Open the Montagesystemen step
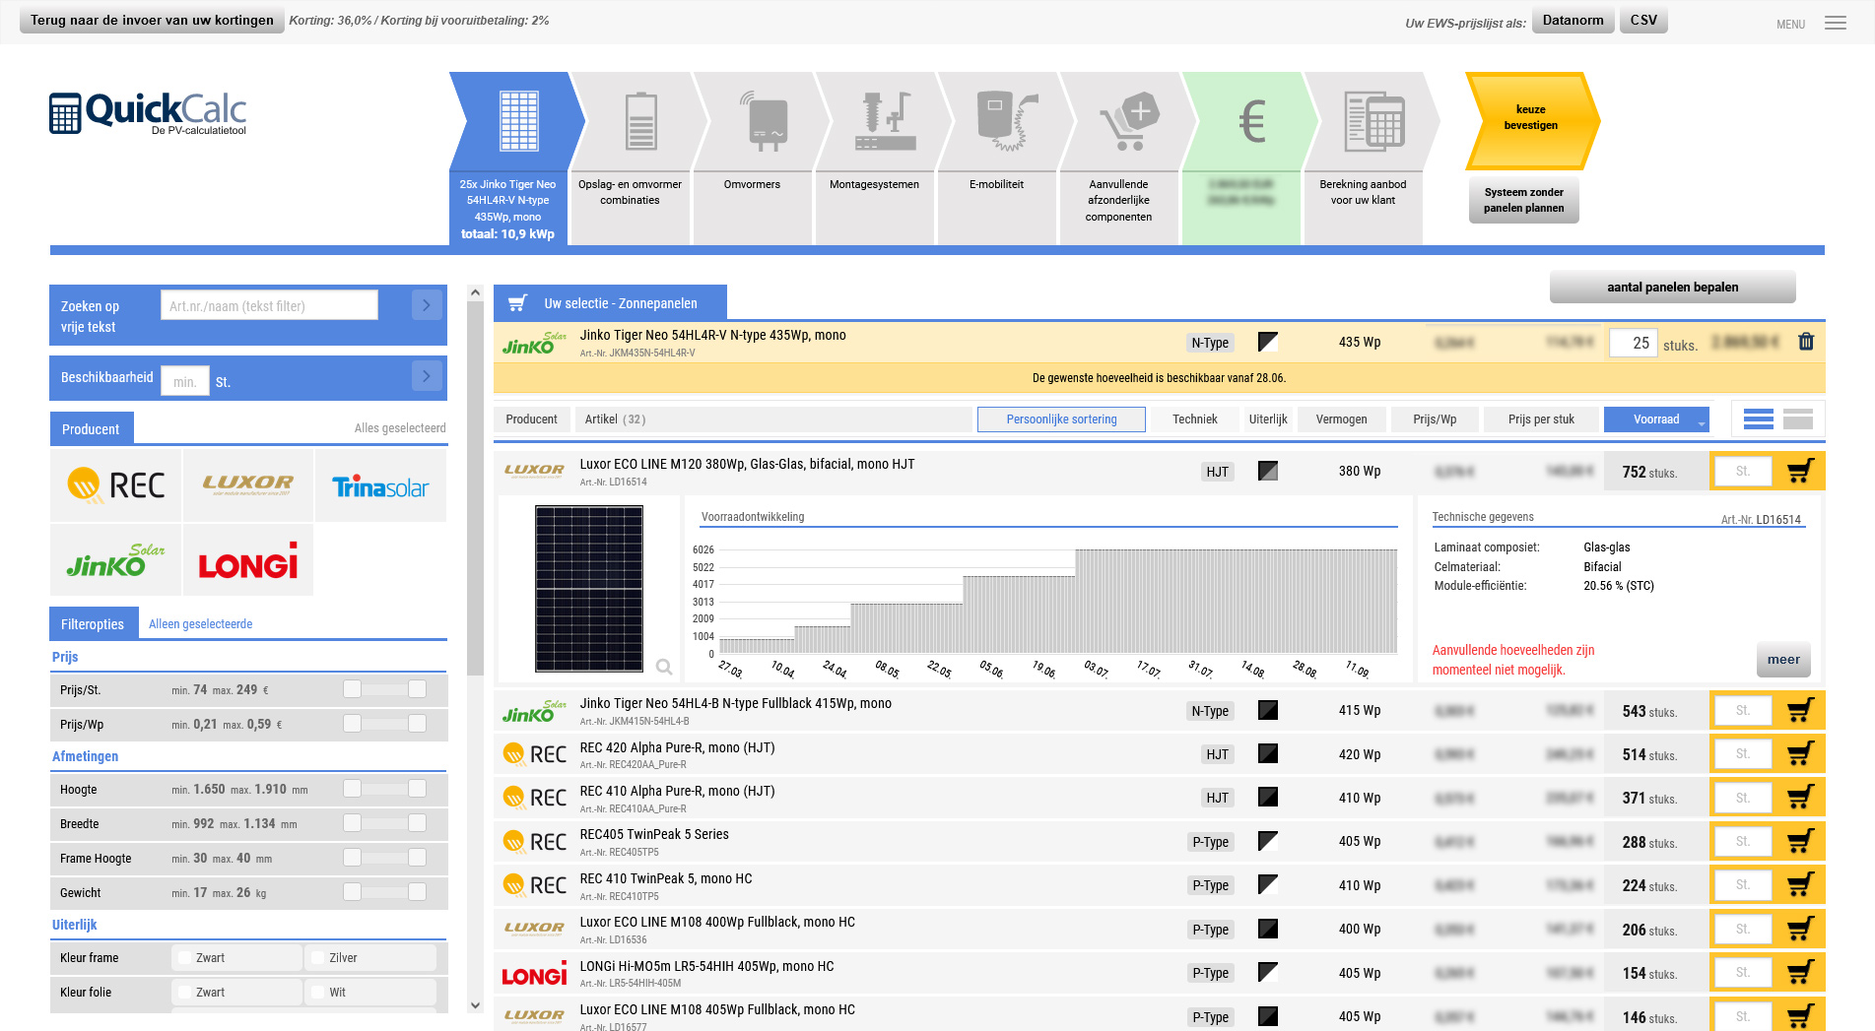The height and width of the screenshot is (1031, 1875). 875,148
